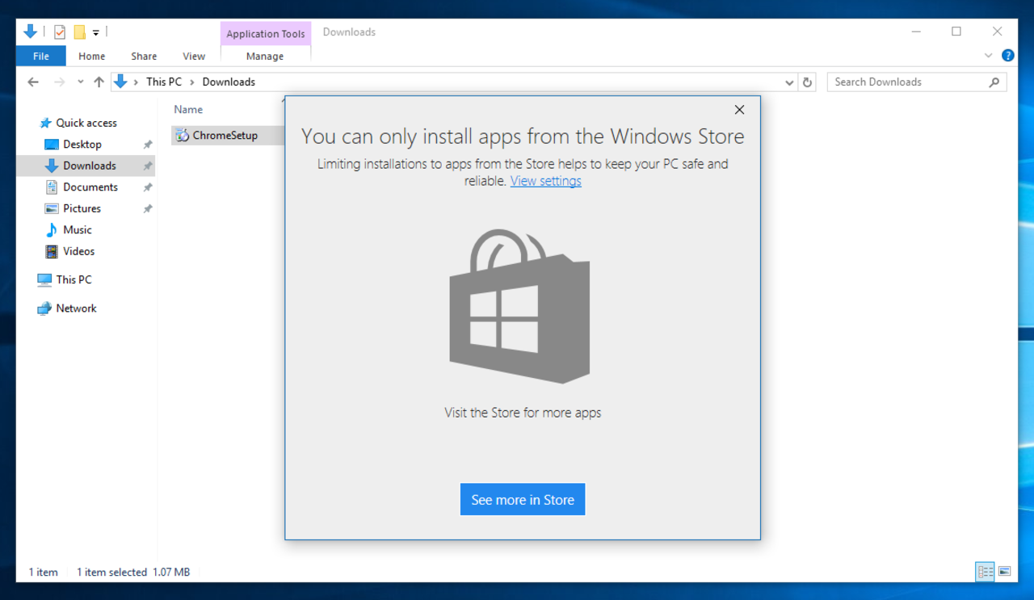The width and height of the screenshot is (1034, 600).
Task: Click the Network icon in the sidebar
Action: coord(76,308)
